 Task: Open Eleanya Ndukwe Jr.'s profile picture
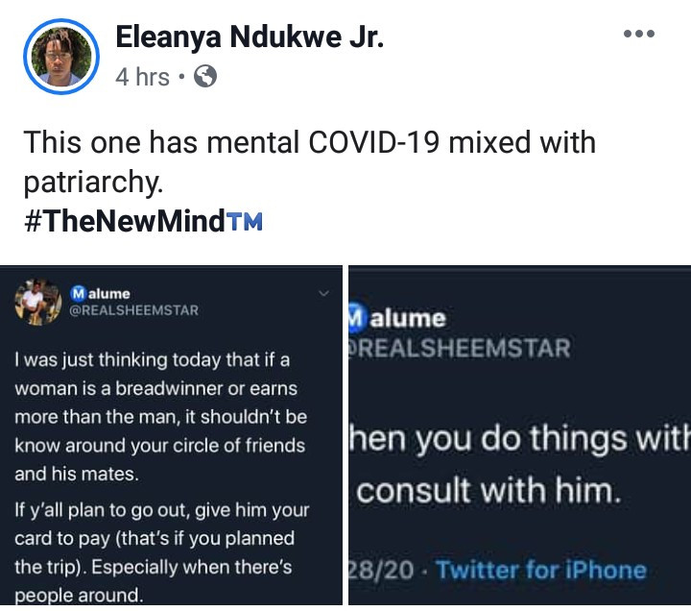[61, 57]
